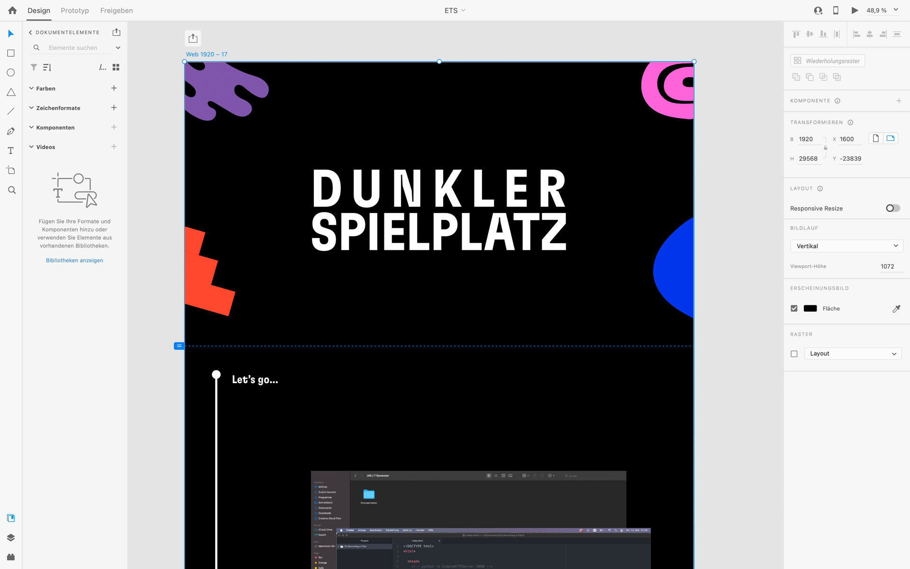
Task: Align bottom edges
Action: coord(823,34)
